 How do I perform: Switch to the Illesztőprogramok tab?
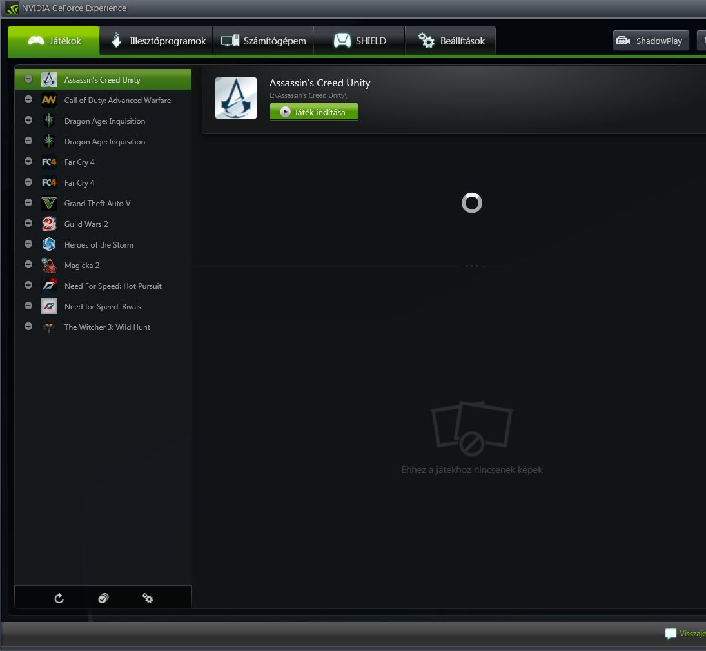156,41
